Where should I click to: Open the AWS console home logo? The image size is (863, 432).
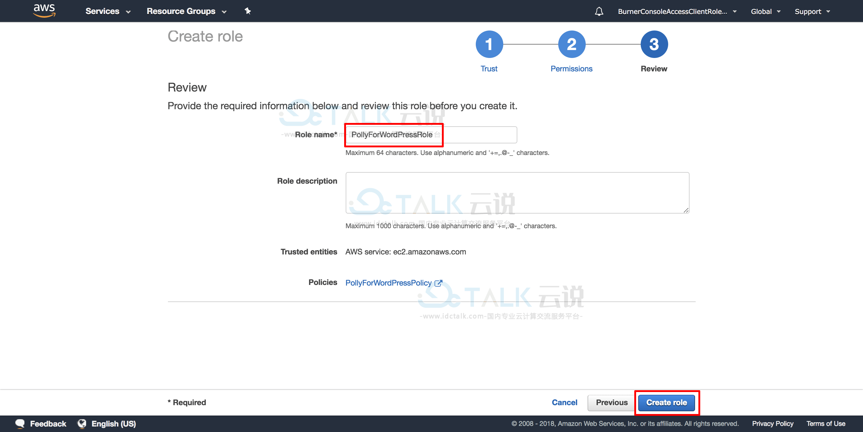point(44,11)
